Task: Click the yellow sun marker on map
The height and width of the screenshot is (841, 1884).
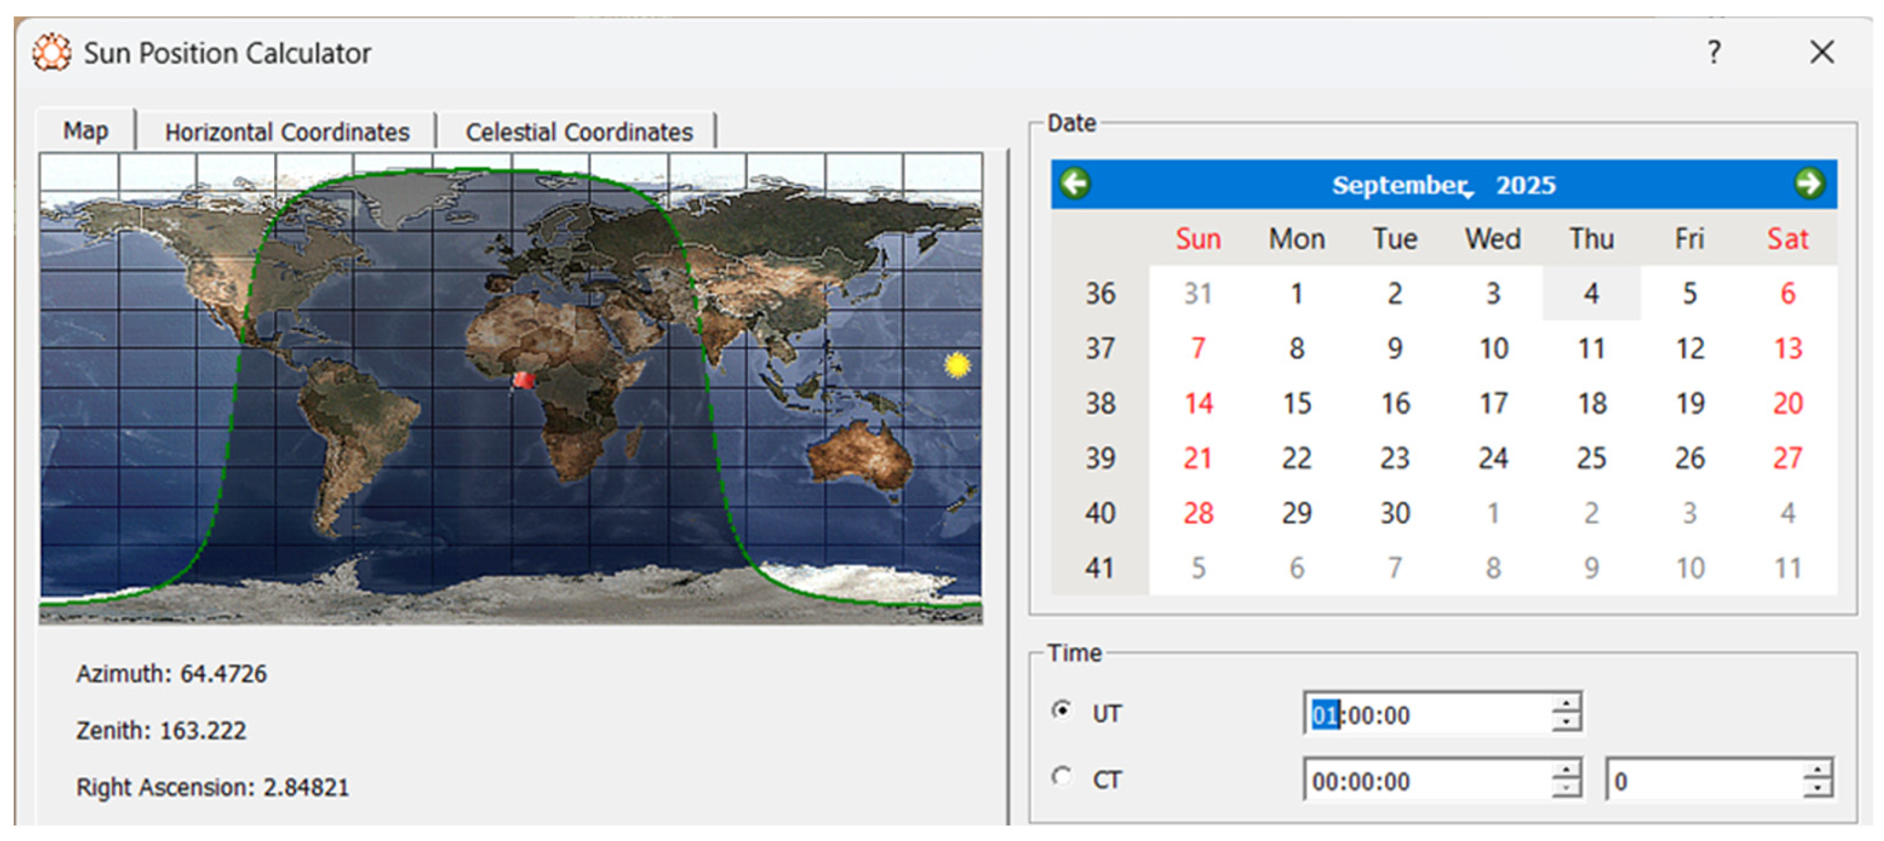Action: pos(956,364)
